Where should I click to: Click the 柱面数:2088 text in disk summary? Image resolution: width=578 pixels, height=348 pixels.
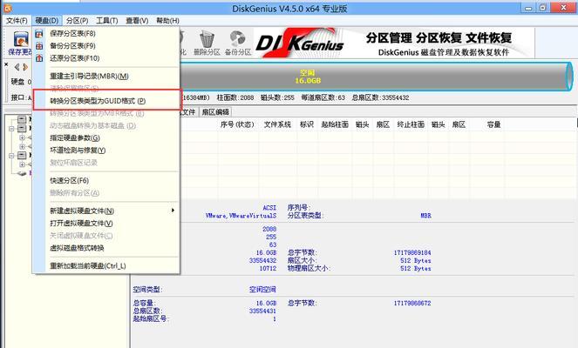235,97
